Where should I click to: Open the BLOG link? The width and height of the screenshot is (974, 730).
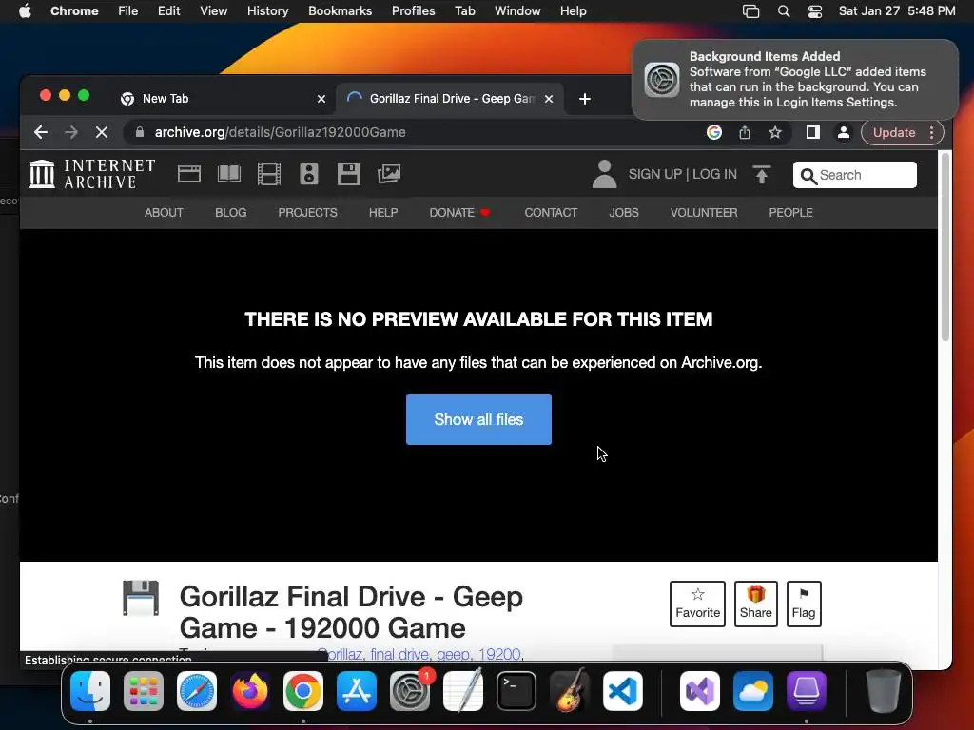[231, 212]
